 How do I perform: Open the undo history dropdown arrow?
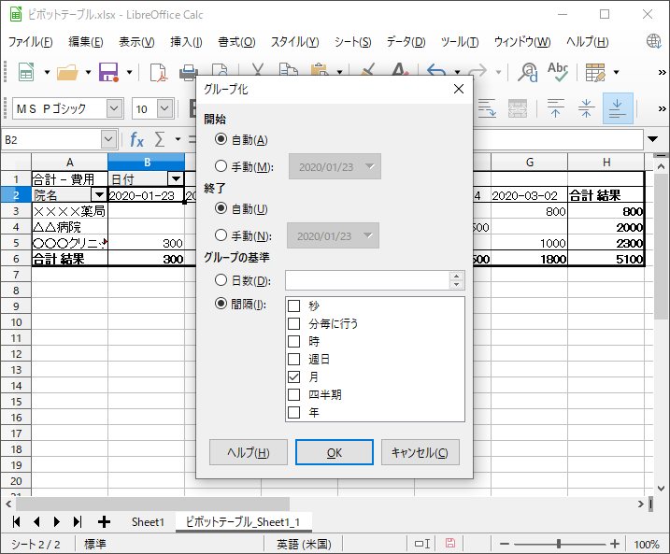(x=457, y=72)
